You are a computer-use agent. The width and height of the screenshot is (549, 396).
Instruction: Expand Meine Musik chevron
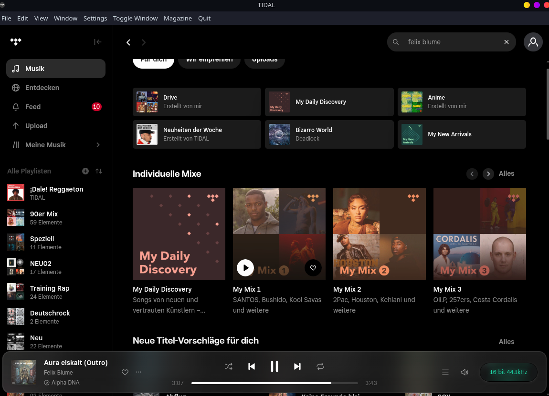click(98, 145)
